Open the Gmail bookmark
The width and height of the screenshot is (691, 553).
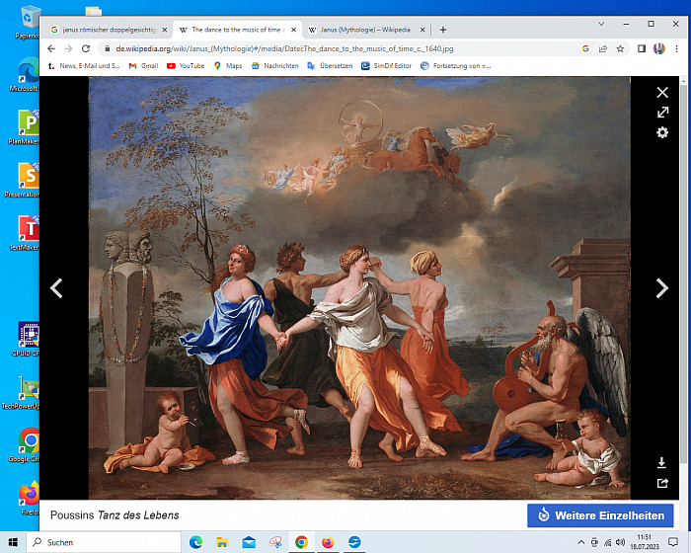[144, 66]
